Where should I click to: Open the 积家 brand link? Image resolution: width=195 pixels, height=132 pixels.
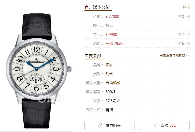pos(109,65)
